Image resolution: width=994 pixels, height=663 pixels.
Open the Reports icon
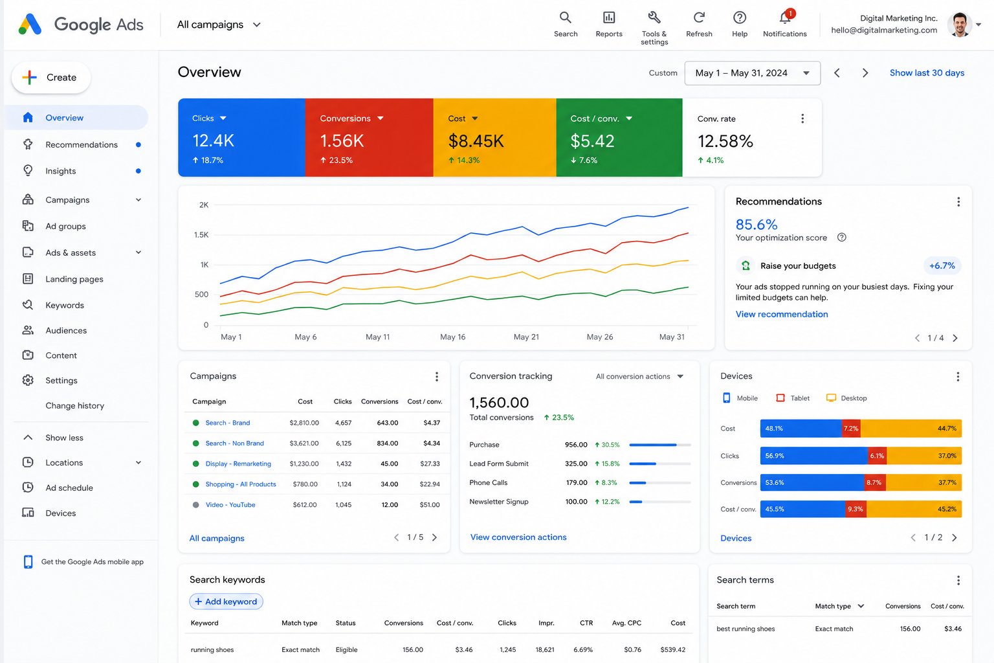[x=608, y=17]
